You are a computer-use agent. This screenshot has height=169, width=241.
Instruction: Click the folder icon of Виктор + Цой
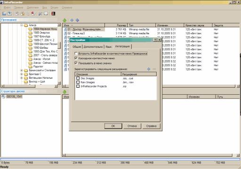[x=26, y=82]
